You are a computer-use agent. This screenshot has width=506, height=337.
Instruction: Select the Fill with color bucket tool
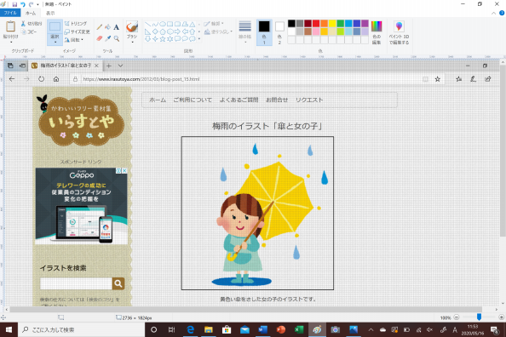click(x=108, y=27)
